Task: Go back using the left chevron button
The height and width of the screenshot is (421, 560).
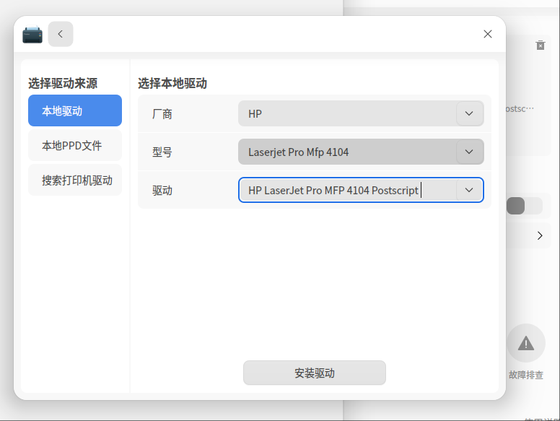Action: click(x=61, y=34)
